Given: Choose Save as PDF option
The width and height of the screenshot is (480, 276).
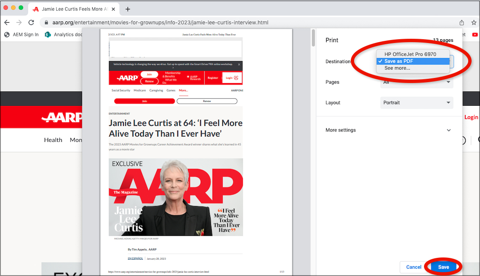Looking at the screenshot, I should 398,61.
